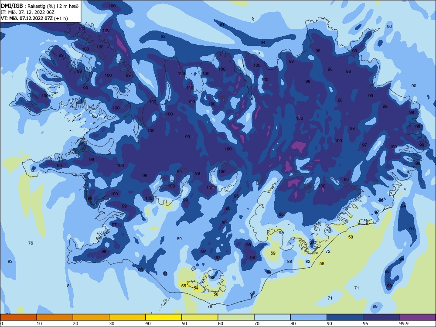Click the legend tick label '30'

(x=112, y=324)
